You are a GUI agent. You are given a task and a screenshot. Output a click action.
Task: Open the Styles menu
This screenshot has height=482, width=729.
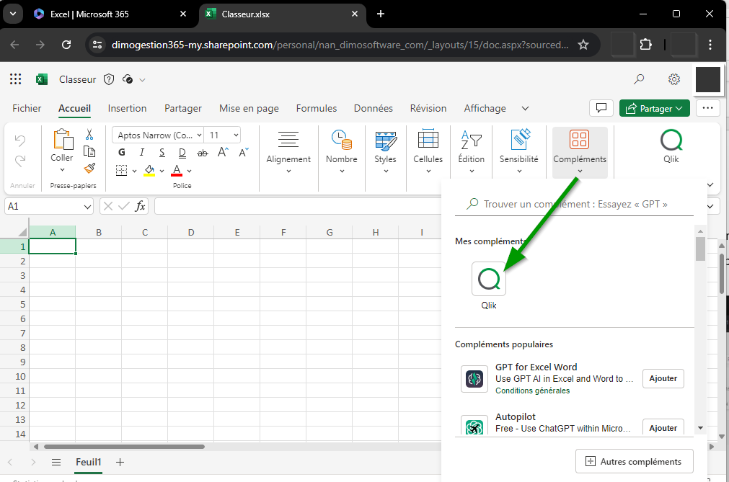pos(386,152)
